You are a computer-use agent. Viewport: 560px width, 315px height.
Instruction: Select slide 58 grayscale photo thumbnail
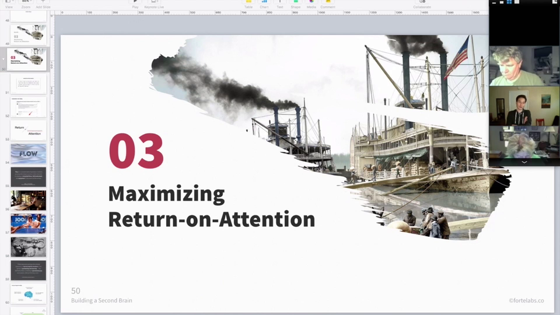[28, 247]
